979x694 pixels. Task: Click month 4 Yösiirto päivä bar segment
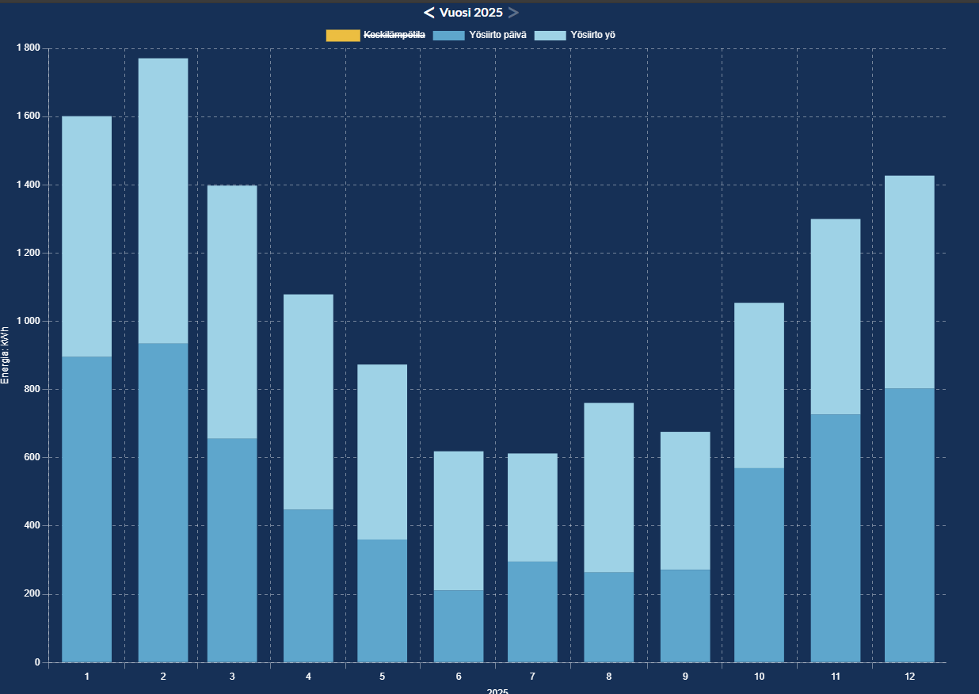[308, 585]
